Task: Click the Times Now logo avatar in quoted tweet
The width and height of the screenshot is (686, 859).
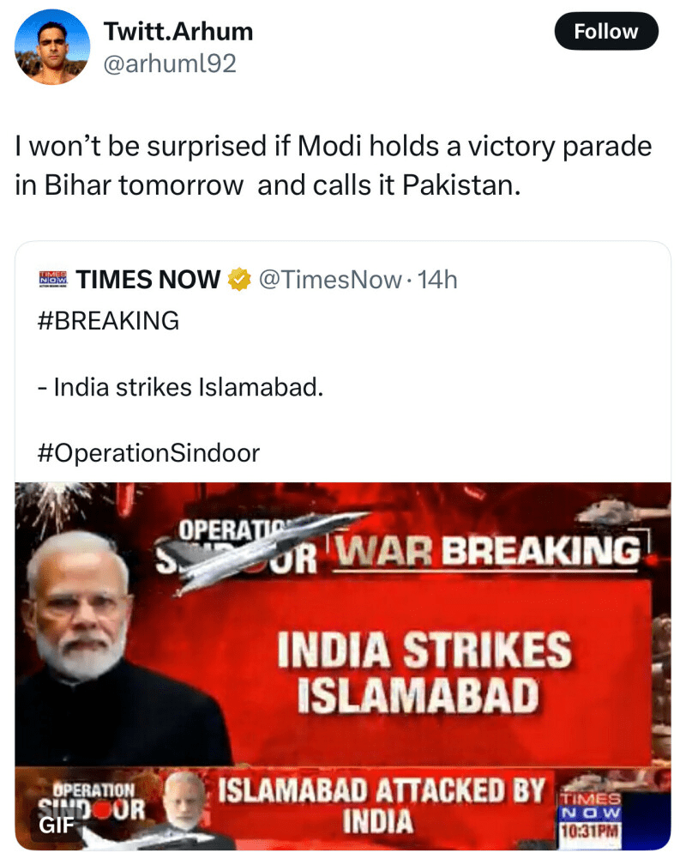Action: click(x=53, y=279)
